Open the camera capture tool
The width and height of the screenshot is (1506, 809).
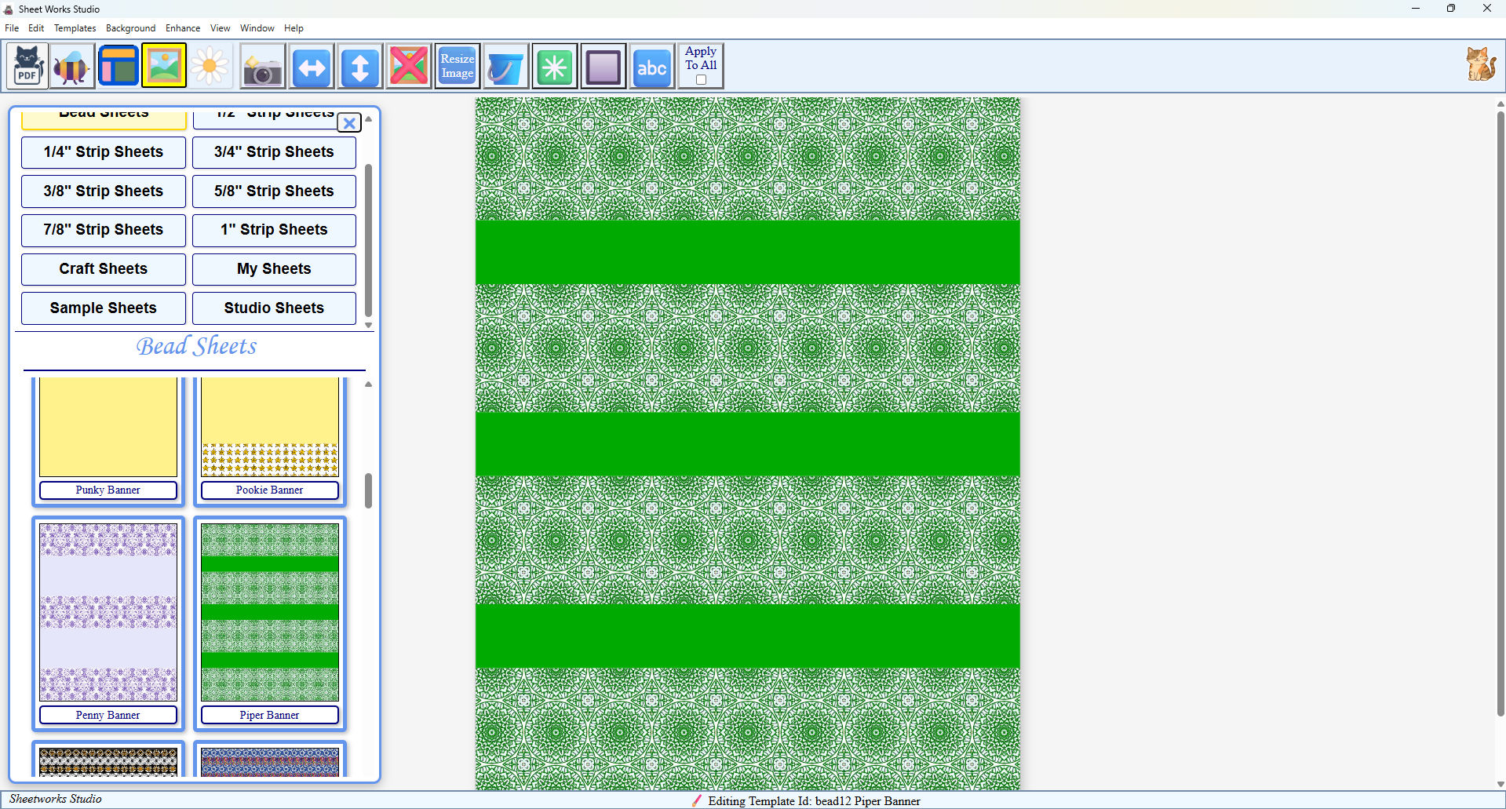coord(262,65)
